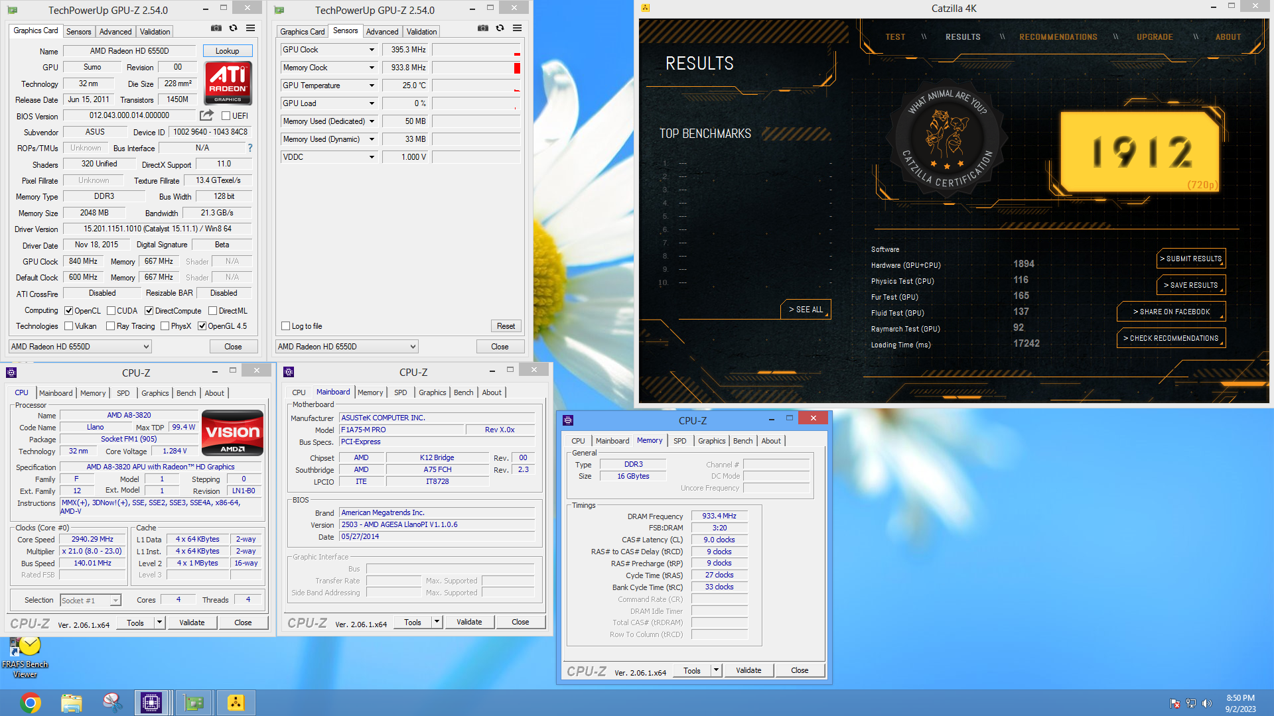Open SPD tab in CPU-Z CPU window
The image size is (1274, 716).
point(123,393)
